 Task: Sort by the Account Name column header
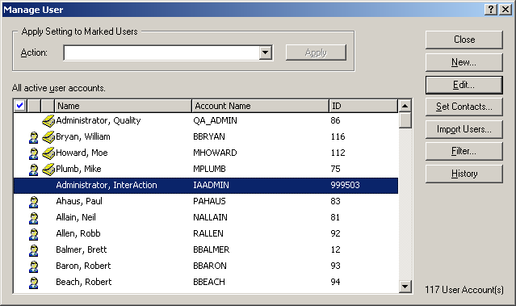[260, 106]
